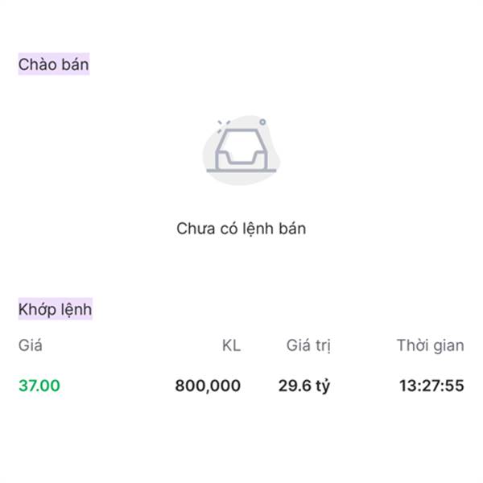Image resolution: width=483 pixels, height=483 pixels.
Task: Click the 13:27:55 match timestamp
Action: click(x=431, y=386)
